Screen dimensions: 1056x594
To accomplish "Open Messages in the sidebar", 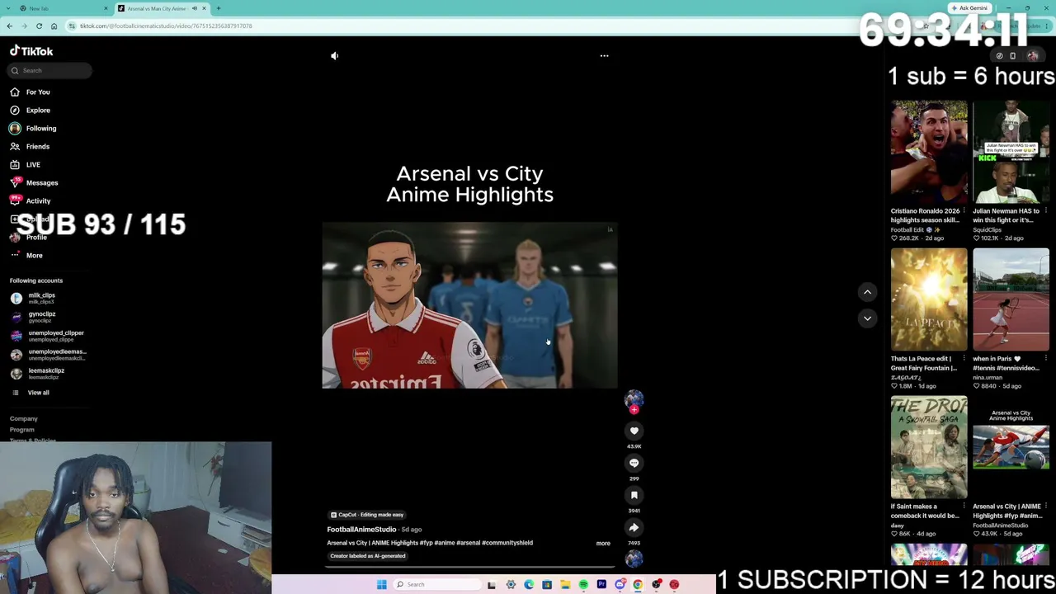I will (x=35, y=183).
